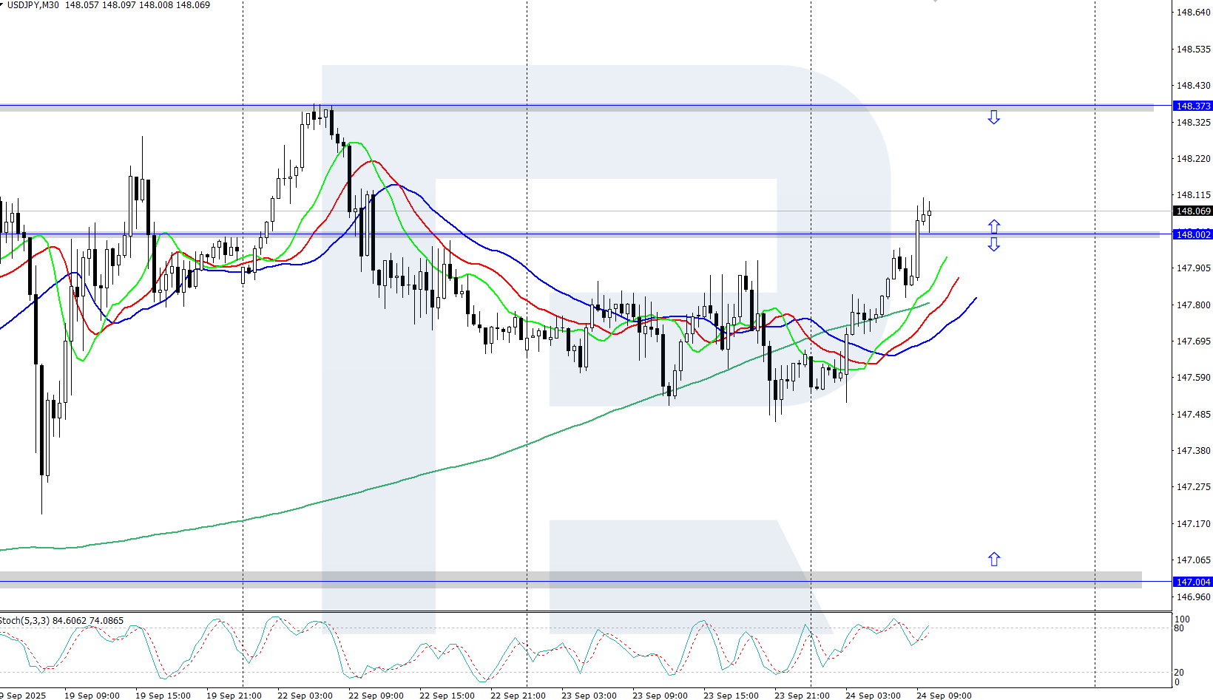
Task: Click the 24 Sep 09:00 time axis label
Action: (944, 696)
